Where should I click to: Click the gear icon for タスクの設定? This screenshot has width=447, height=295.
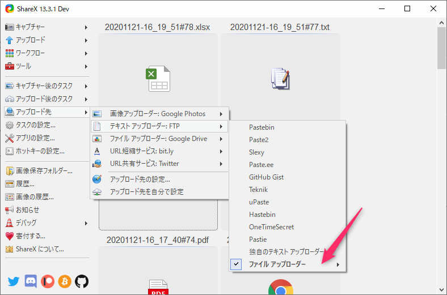click(x=10, y=125)
